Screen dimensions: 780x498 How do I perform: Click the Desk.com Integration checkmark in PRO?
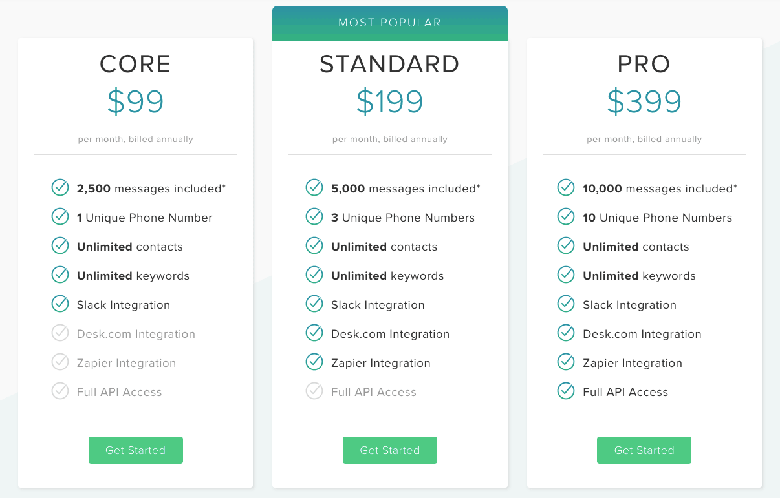click(x=566, y=333)
